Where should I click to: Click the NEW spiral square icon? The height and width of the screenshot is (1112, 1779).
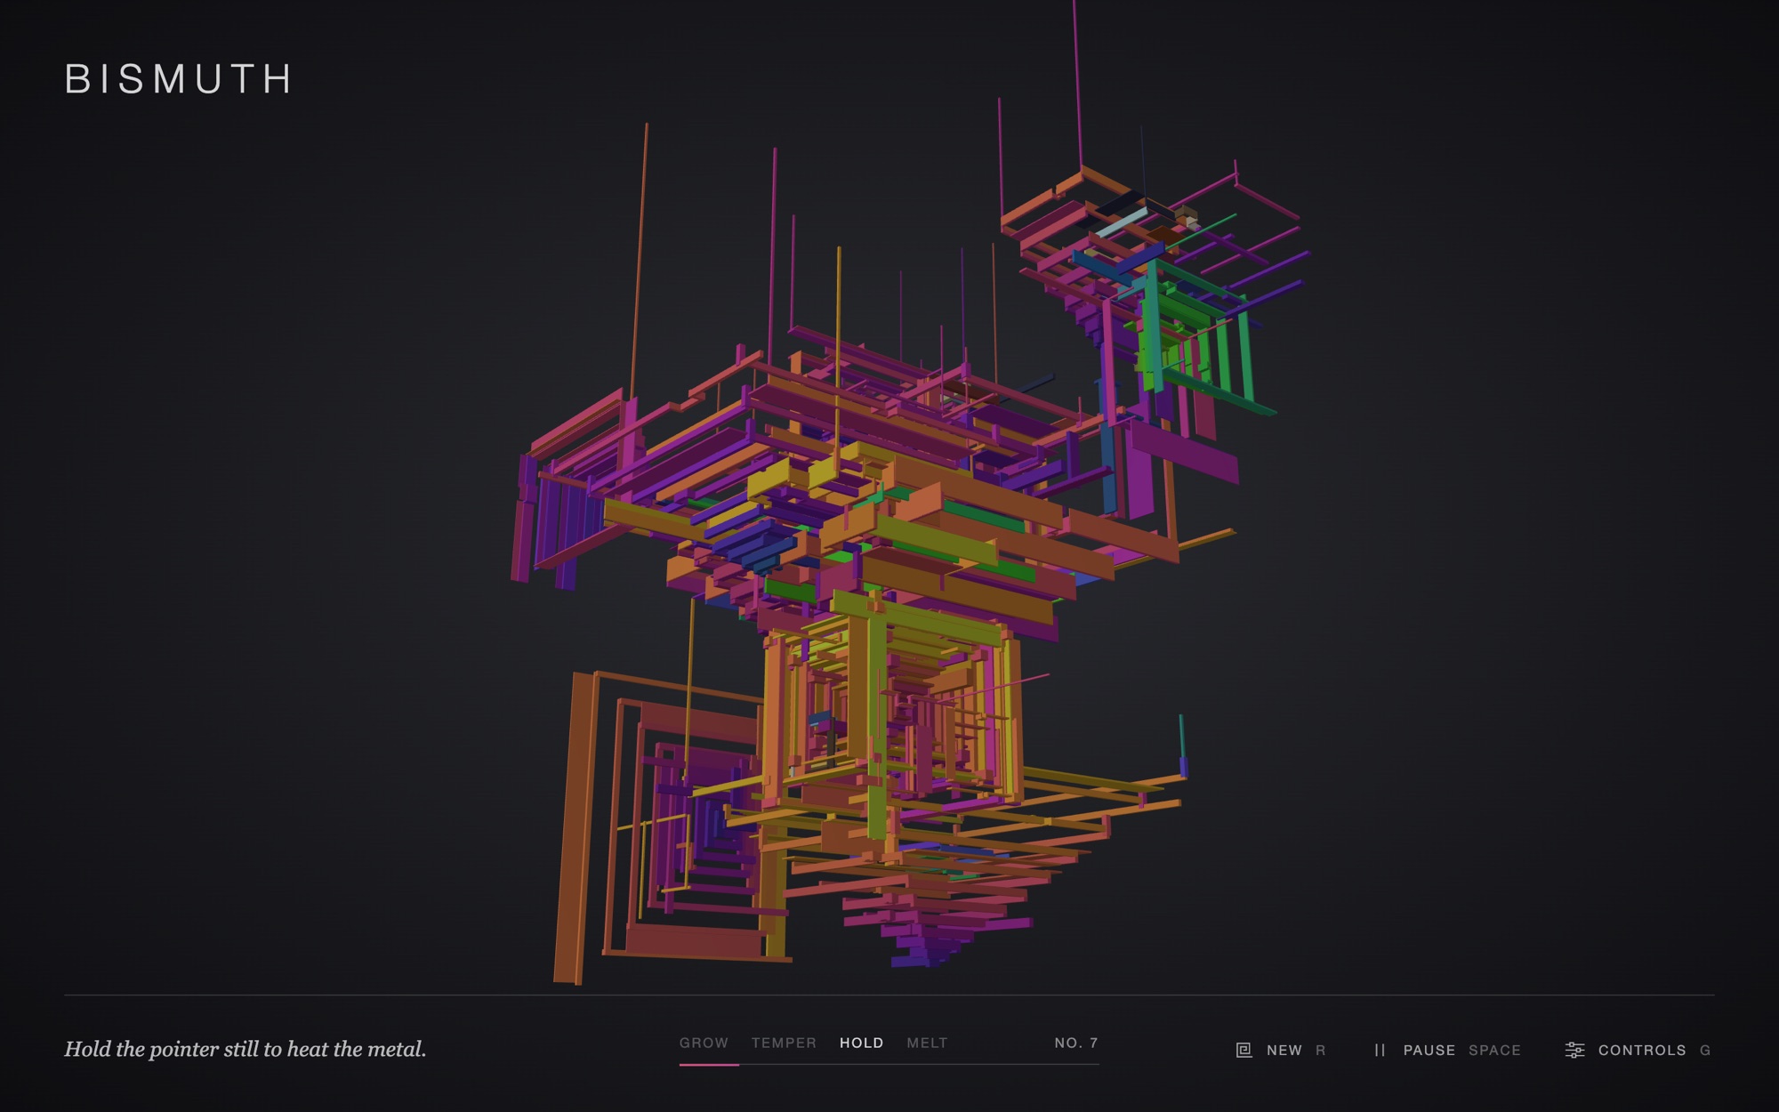click(x=1244, y=1050)
